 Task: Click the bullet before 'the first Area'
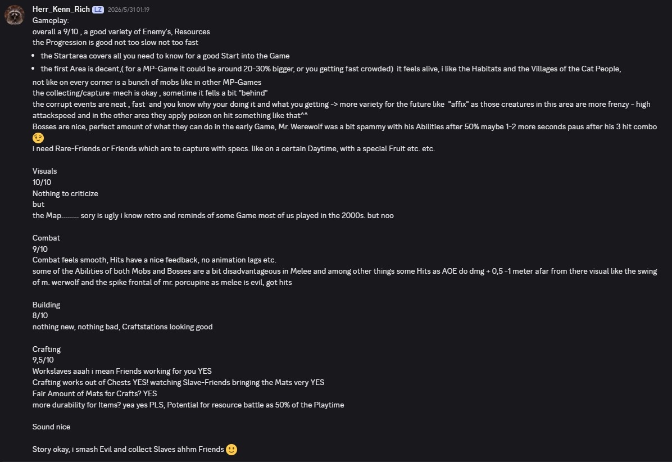point(33,69)
